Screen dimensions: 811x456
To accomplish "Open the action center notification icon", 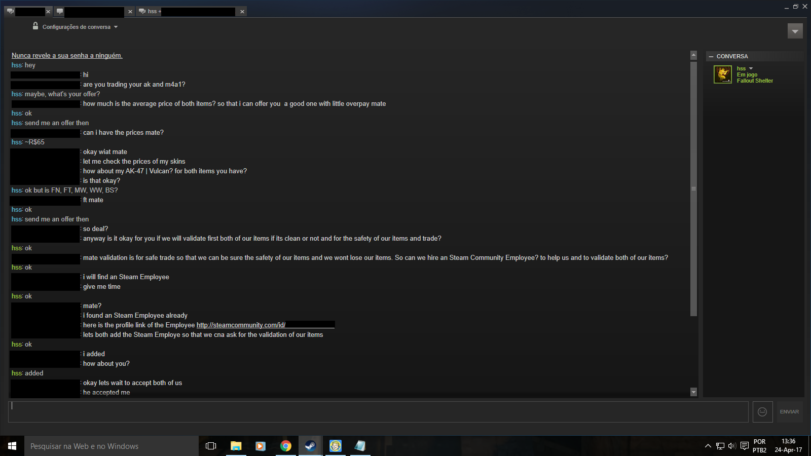I will click(x=744, y=446).
